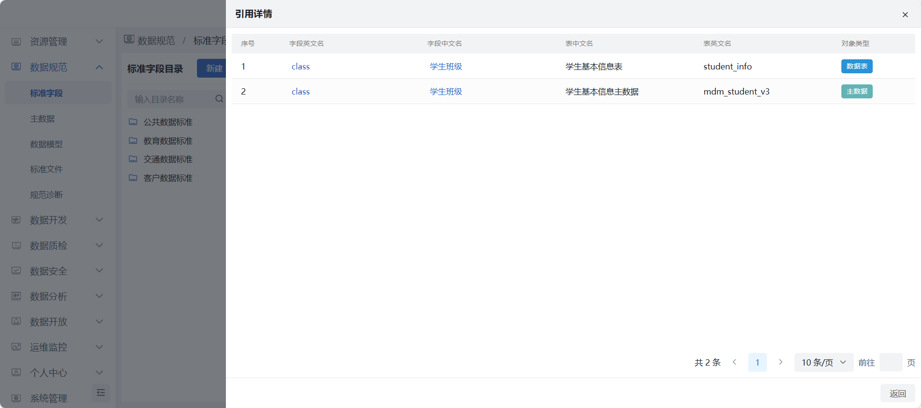Click the 交通数据标准 folder icon
Screen dimensions: 921x408
[133, 159]
